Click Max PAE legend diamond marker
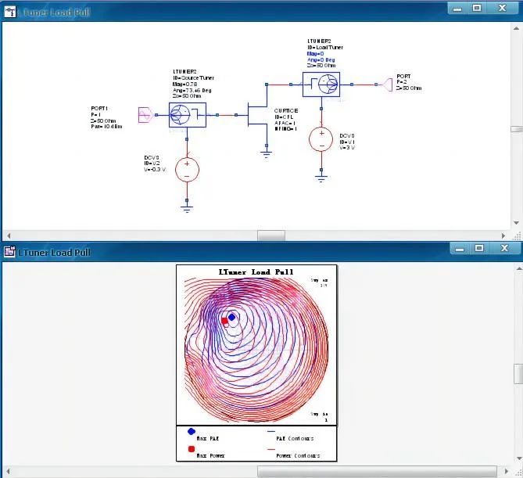The image size is (523, 478). click(191, 432)
